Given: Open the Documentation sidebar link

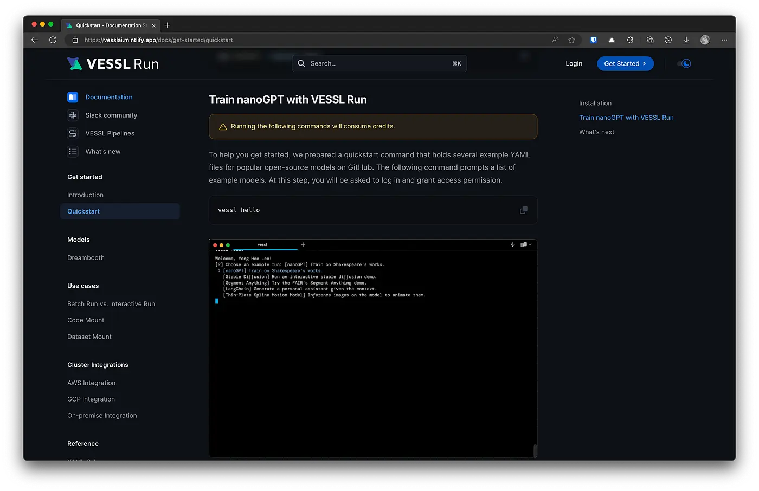Looking at the screenshot, I should tap(109, 97).
